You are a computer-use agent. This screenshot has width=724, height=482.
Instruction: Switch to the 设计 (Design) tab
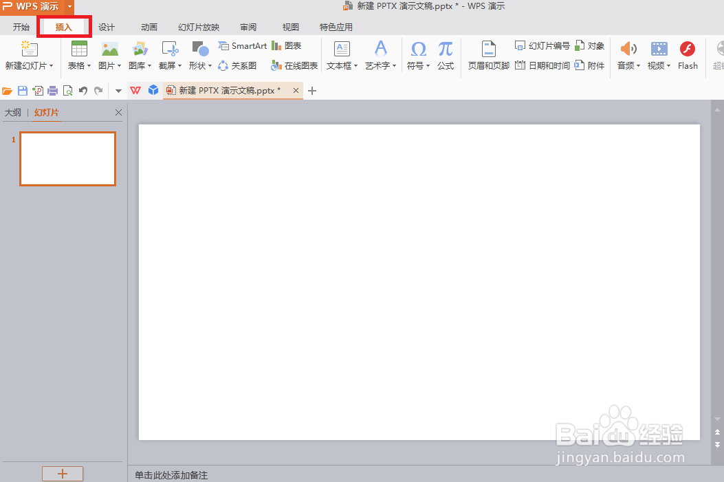[x=106, y=28]
